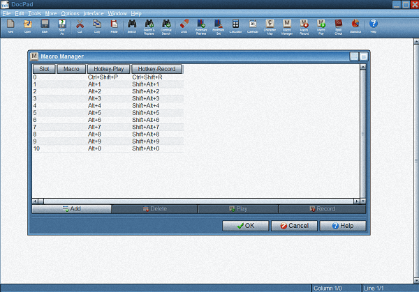The width and height of the screenshot is (419, 292).
Task: Sort by Hotkey-Record column header
Action: point(156,69)
